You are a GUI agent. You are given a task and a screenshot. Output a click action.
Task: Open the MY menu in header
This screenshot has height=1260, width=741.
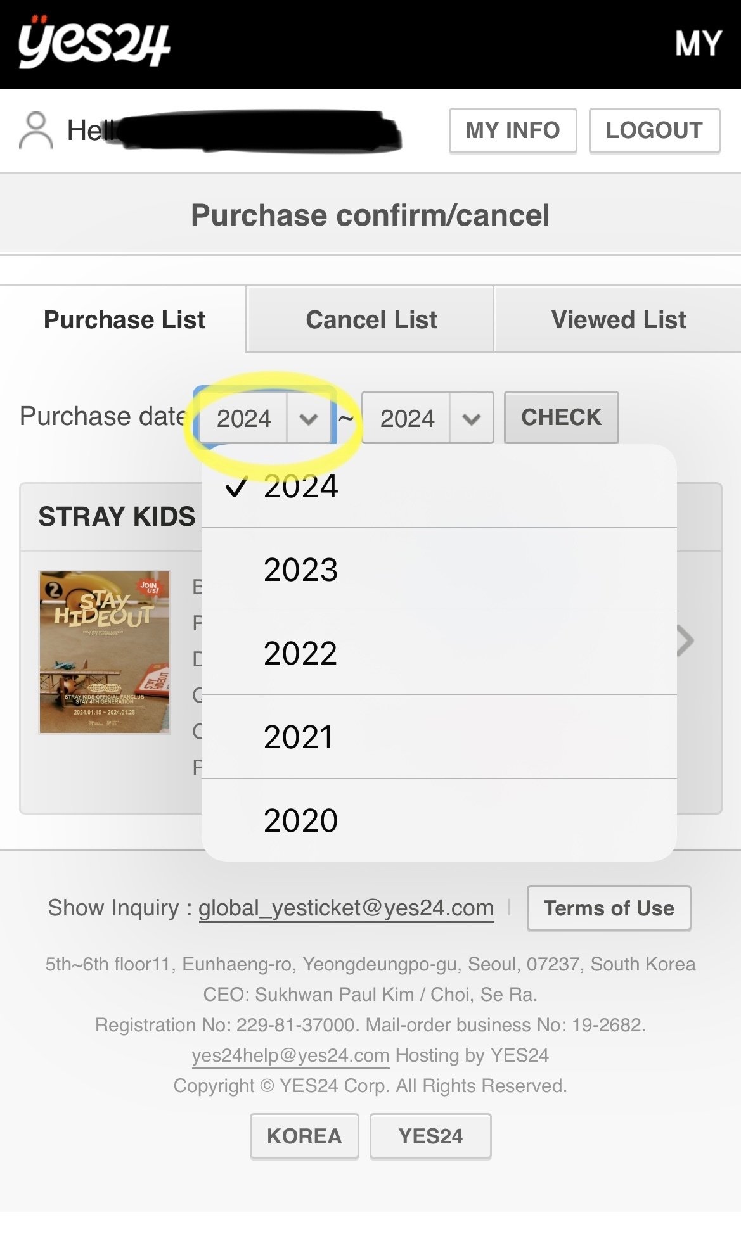point(698,44)
